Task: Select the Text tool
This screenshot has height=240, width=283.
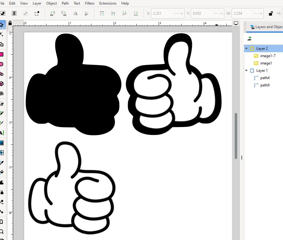Action: pos(2,133)
